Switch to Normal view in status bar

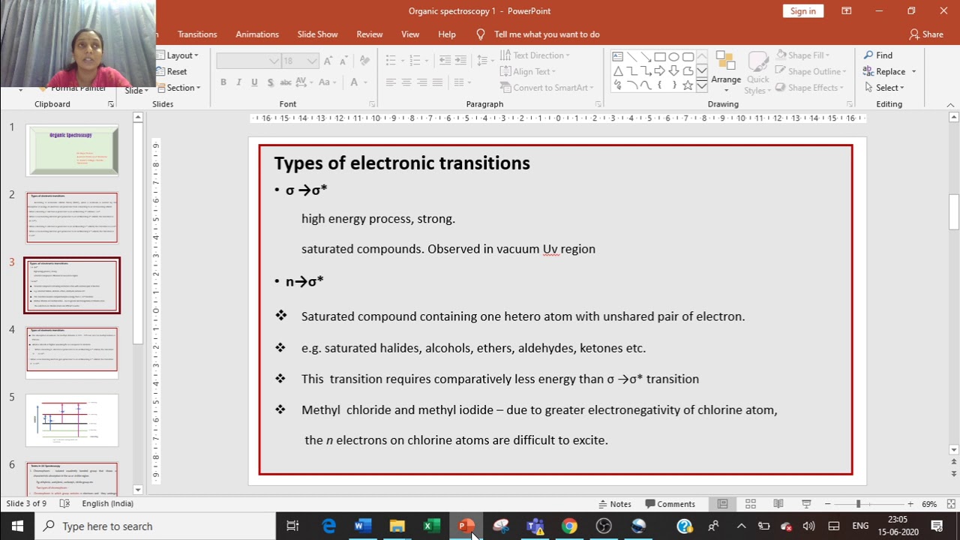(x=722, y=504)
